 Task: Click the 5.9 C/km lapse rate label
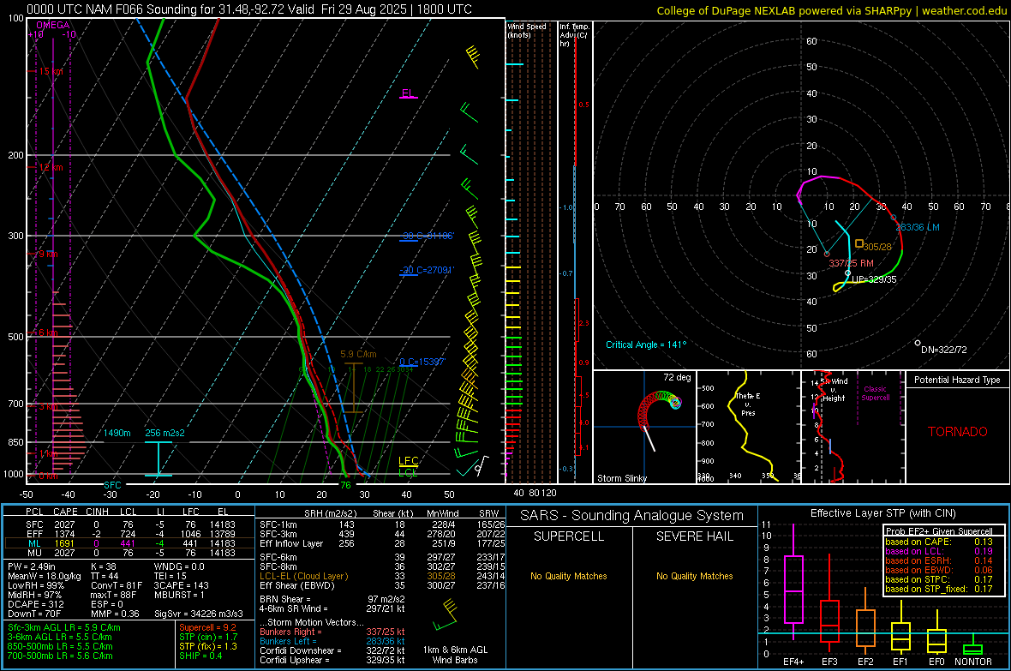(358, 354)
